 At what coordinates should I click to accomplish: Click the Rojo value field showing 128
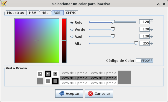tap(144, 22)
